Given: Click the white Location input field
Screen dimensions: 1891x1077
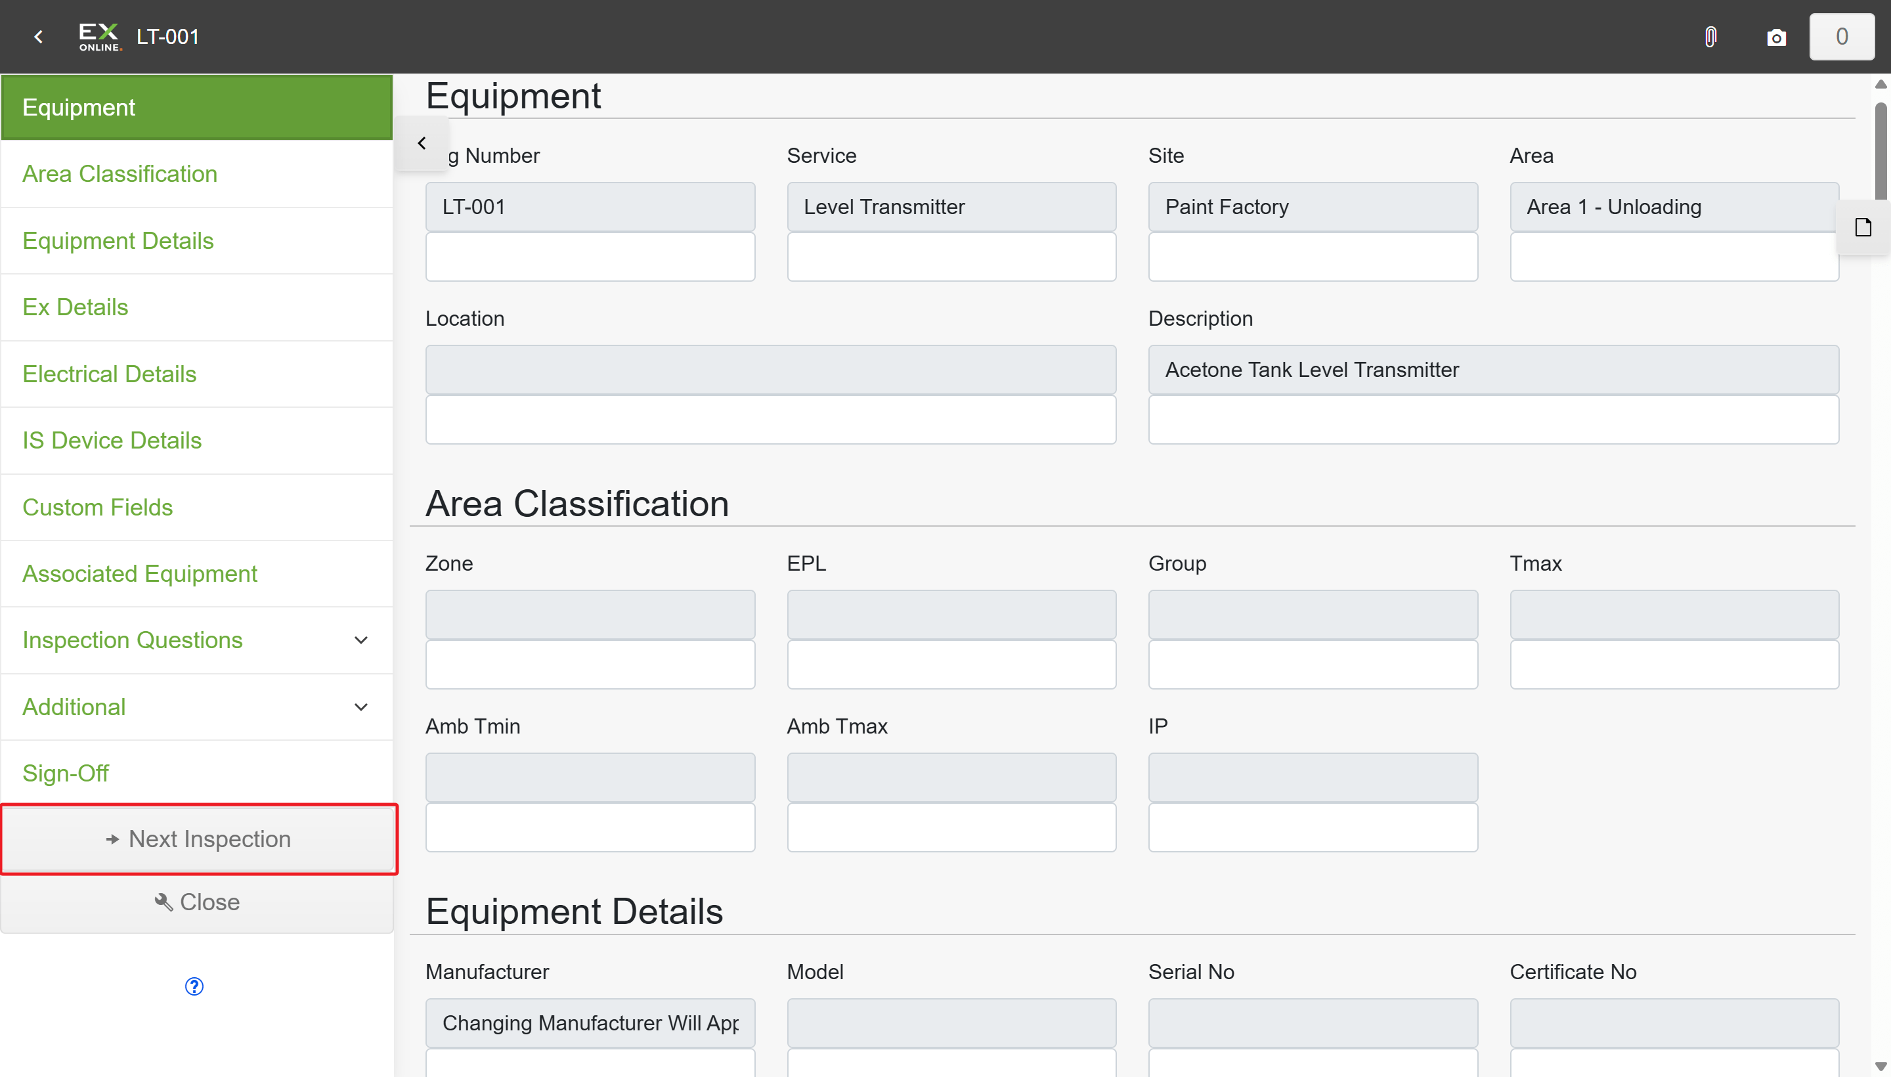Looking at the screenshot, I should [x=771, y=420].
